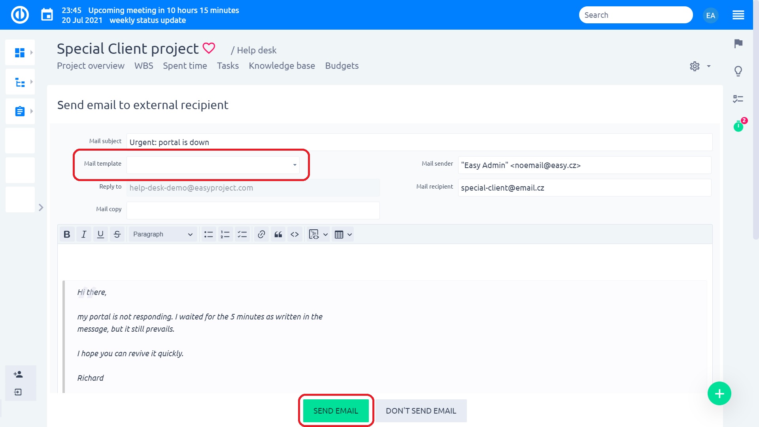The width and height of the screenshot is (759, 427).
Task: Click the SEND EMAIL button
Action: click(336, 410)
